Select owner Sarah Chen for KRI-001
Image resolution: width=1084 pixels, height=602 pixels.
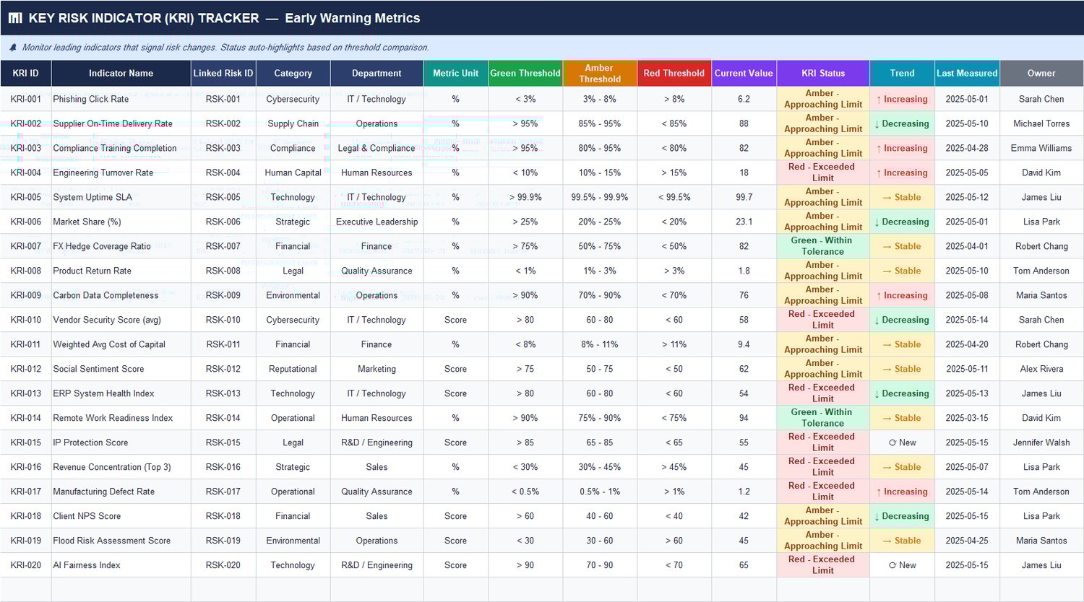1041,99
